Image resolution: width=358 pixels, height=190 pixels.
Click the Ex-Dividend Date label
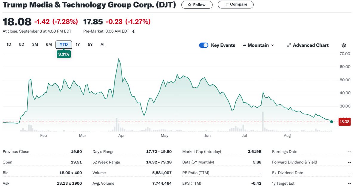(x=288, y=173)
